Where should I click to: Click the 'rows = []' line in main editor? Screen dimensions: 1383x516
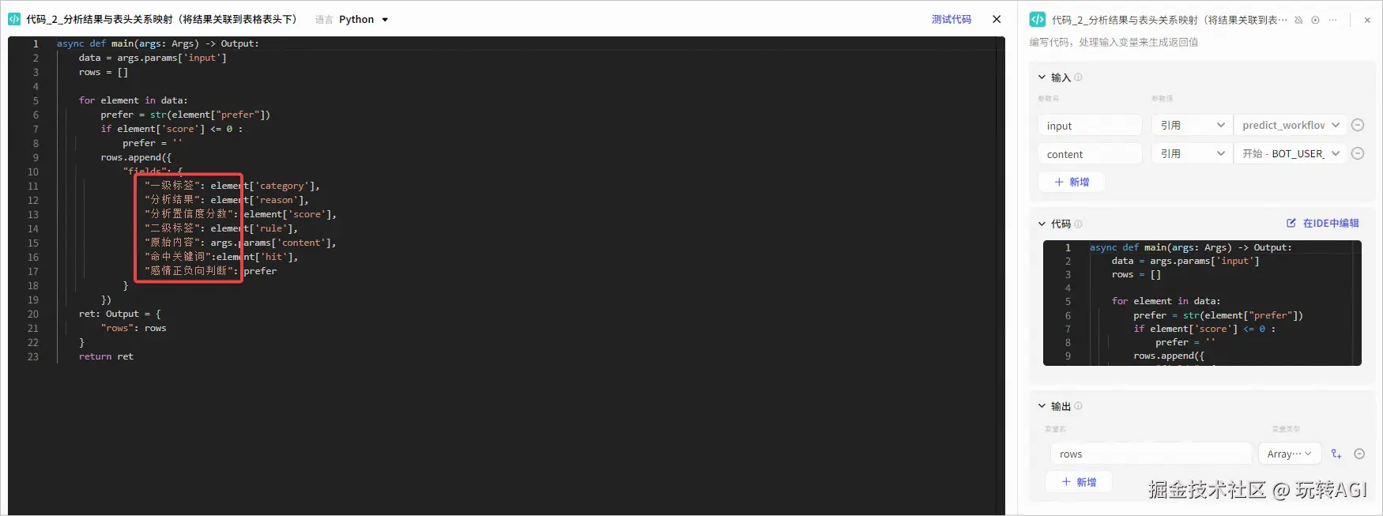(104, 72)
